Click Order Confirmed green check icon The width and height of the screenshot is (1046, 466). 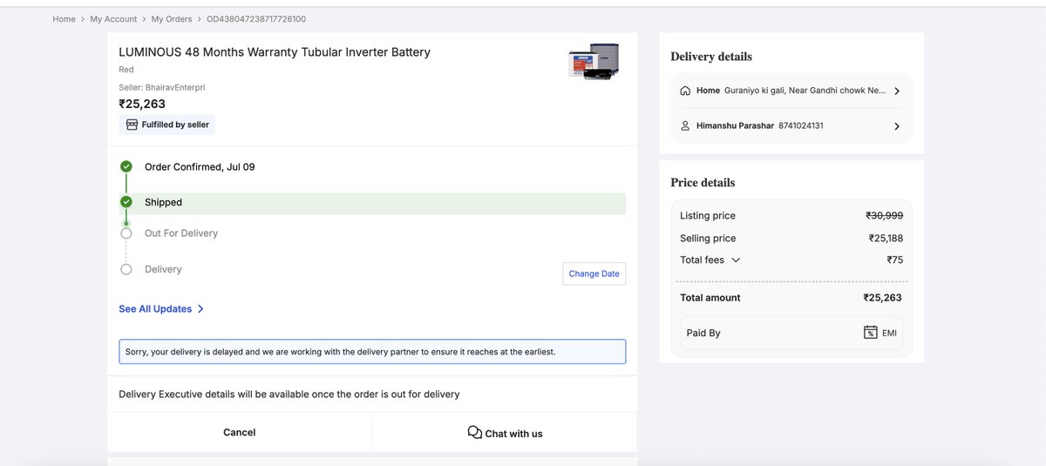click(126, 166)
